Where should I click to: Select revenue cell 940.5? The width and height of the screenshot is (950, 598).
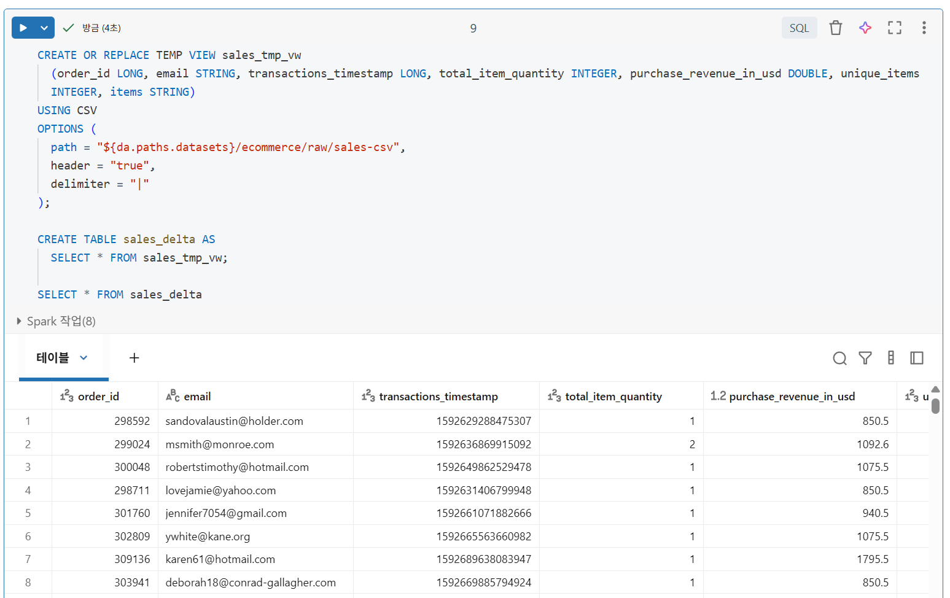click(x=800, y=513)
